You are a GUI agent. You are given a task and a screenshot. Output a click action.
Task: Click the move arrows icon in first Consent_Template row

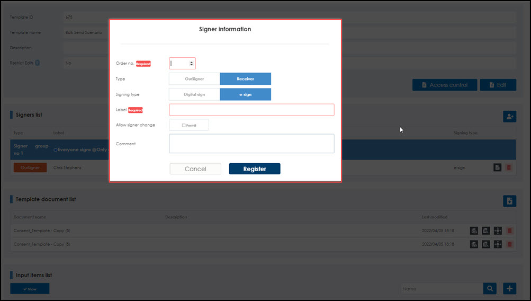click(x=498, y=231)
